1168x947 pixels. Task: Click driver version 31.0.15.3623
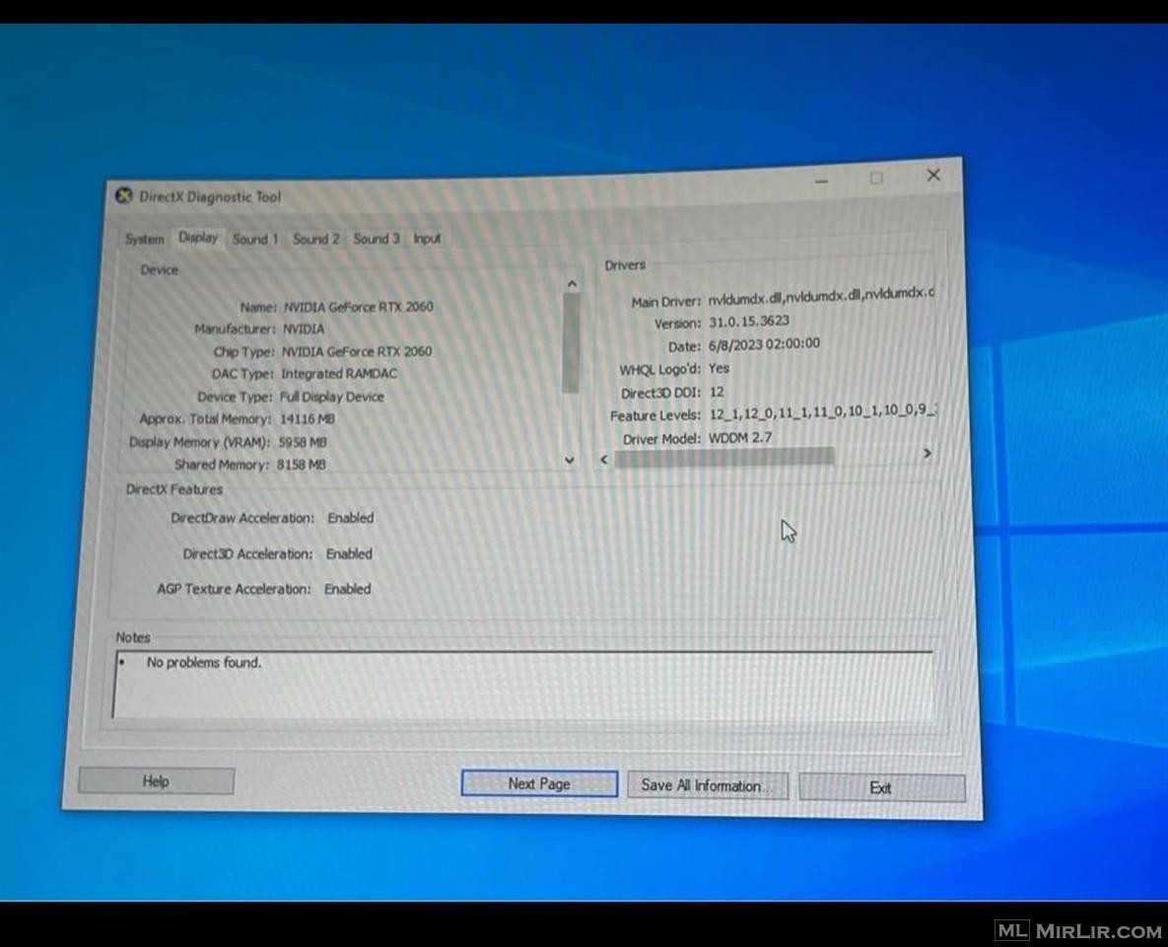tap(749, 322)
